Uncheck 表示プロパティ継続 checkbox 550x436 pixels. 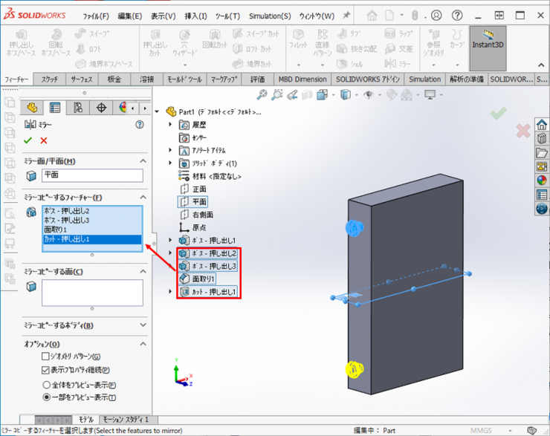[x=46, y=369]
